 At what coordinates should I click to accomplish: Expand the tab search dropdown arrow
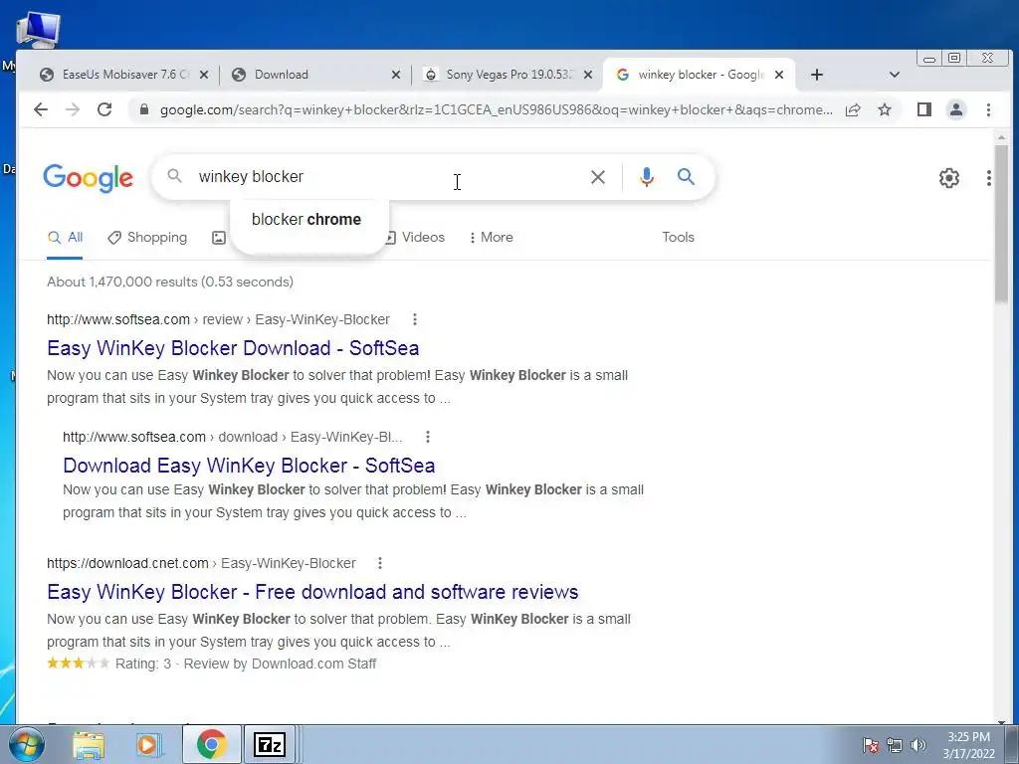click(895, 75)
